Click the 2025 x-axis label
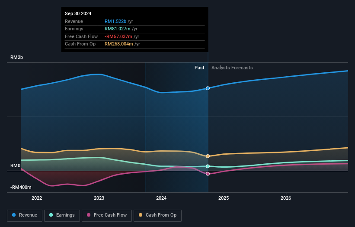Screen dimensions: 355x227 pos(224,198)
